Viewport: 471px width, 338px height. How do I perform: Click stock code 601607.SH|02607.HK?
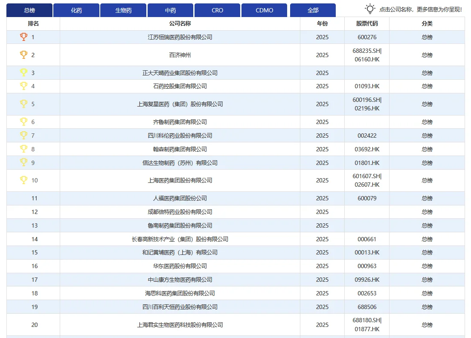coord(367,180)
